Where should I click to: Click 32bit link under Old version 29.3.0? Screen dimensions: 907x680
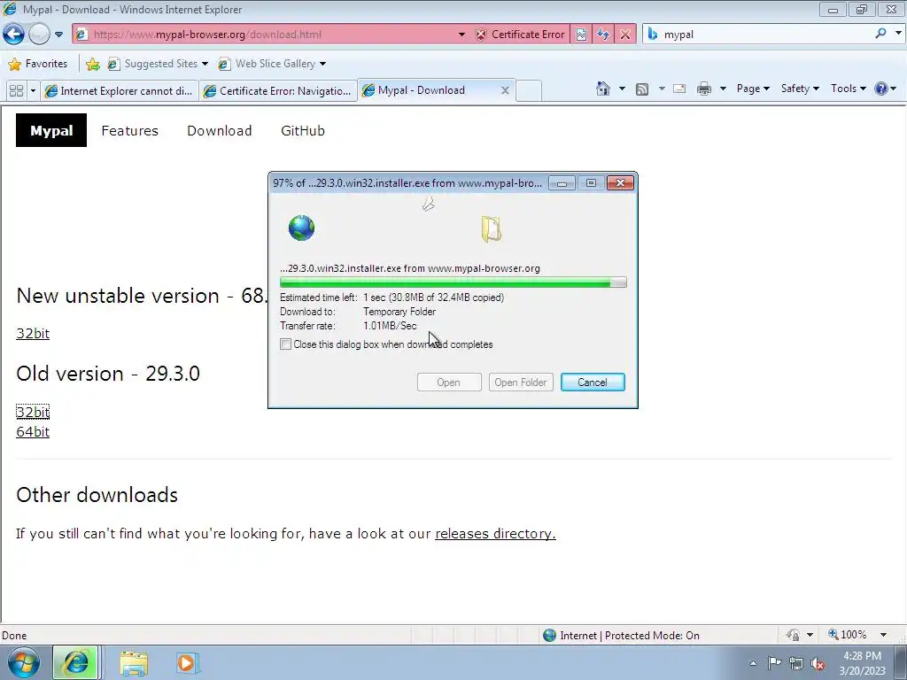click(33, 412)
